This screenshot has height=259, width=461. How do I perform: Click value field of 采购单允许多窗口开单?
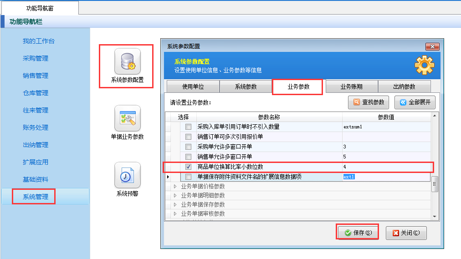pos(385,147)
